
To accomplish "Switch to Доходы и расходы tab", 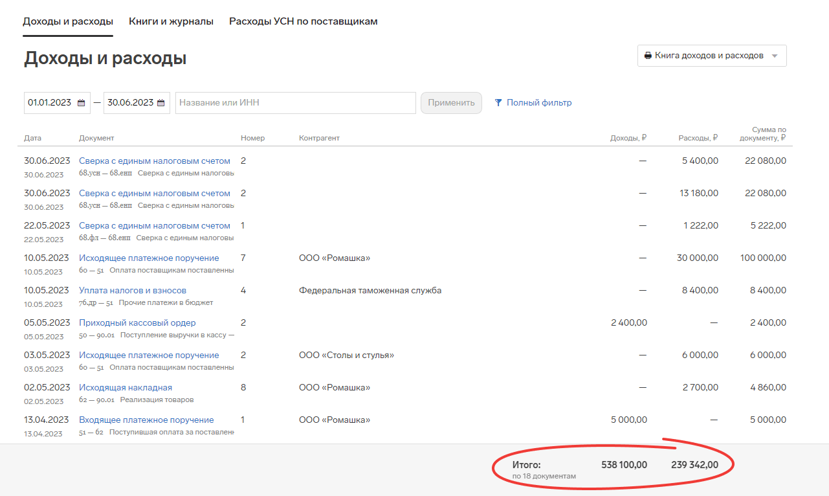I will (68, 21).
